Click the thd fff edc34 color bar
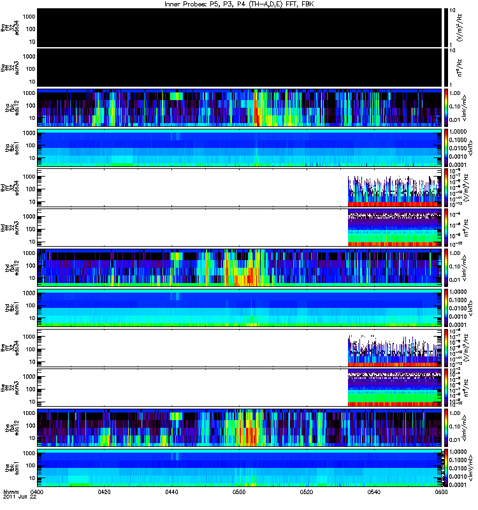 (446, 187)
